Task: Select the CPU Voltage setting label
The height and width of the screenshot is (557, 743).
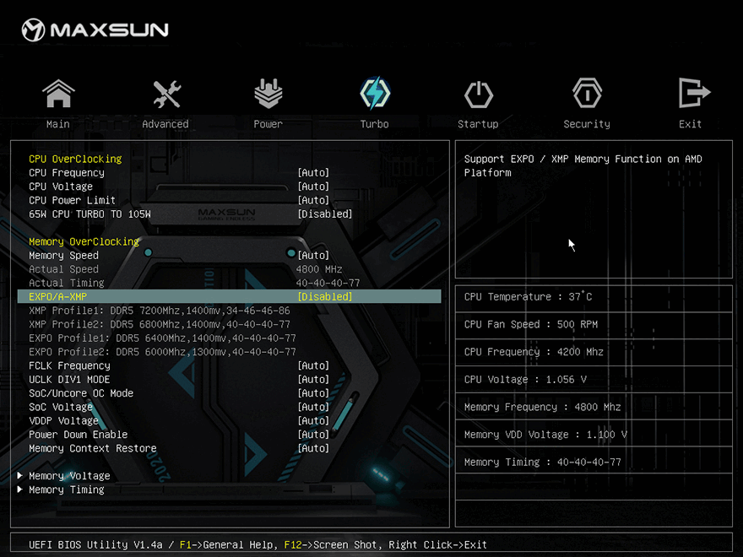Action: (61, 187)
